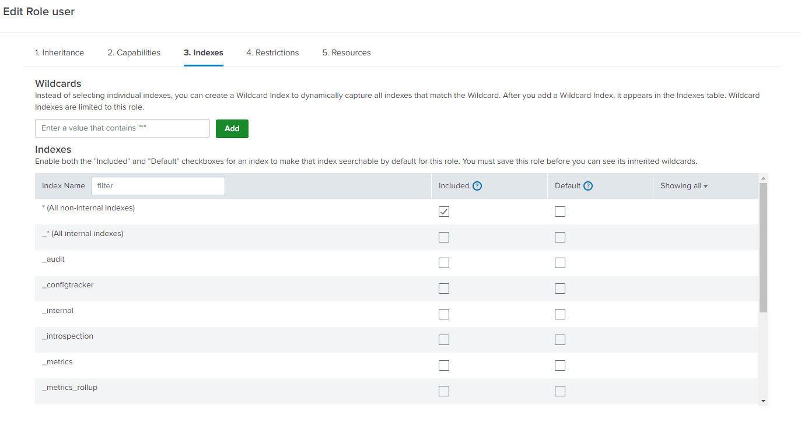Open the Capabilities tab
This screenshot has height=422, width=801.
[134, 52]
